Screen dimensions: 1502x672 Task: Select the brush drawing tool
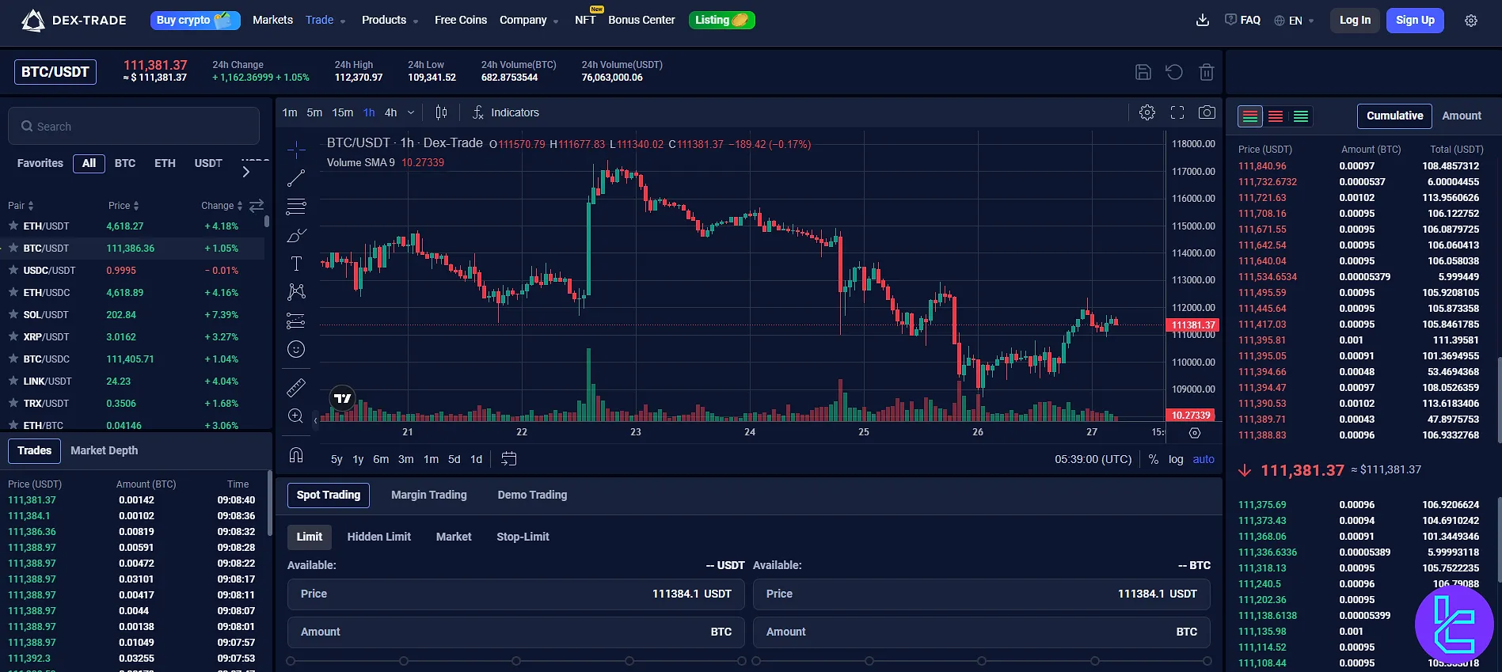point(296,235)
